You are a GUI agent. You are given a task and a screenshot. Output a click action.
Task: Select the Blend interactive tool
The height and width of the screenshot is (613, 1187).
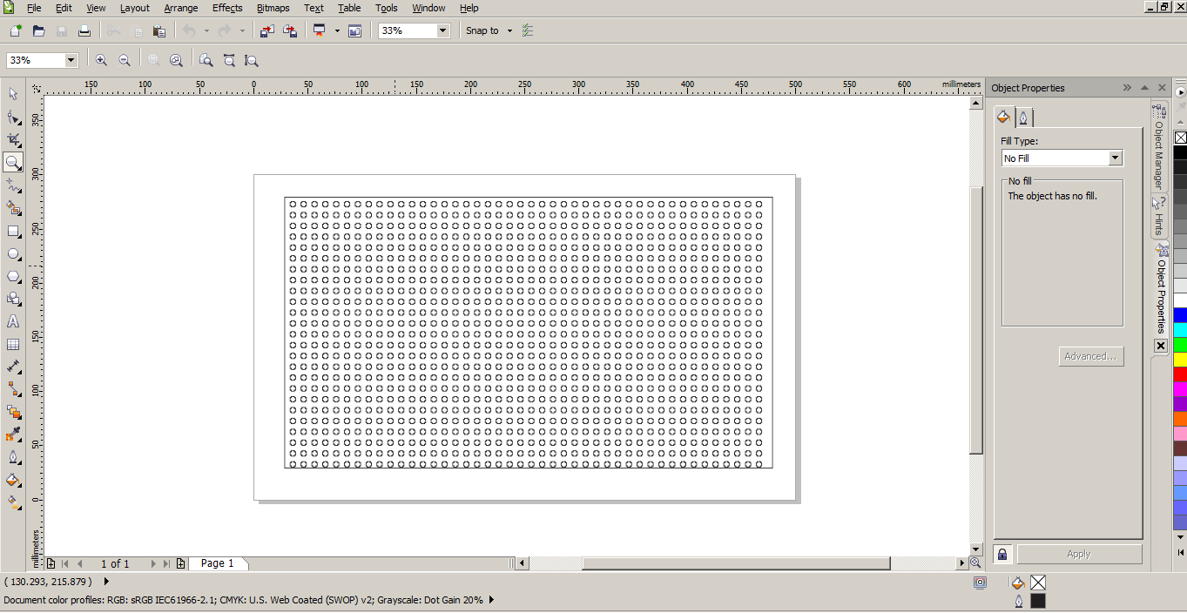pyautogui.click(x=13, y=412)
